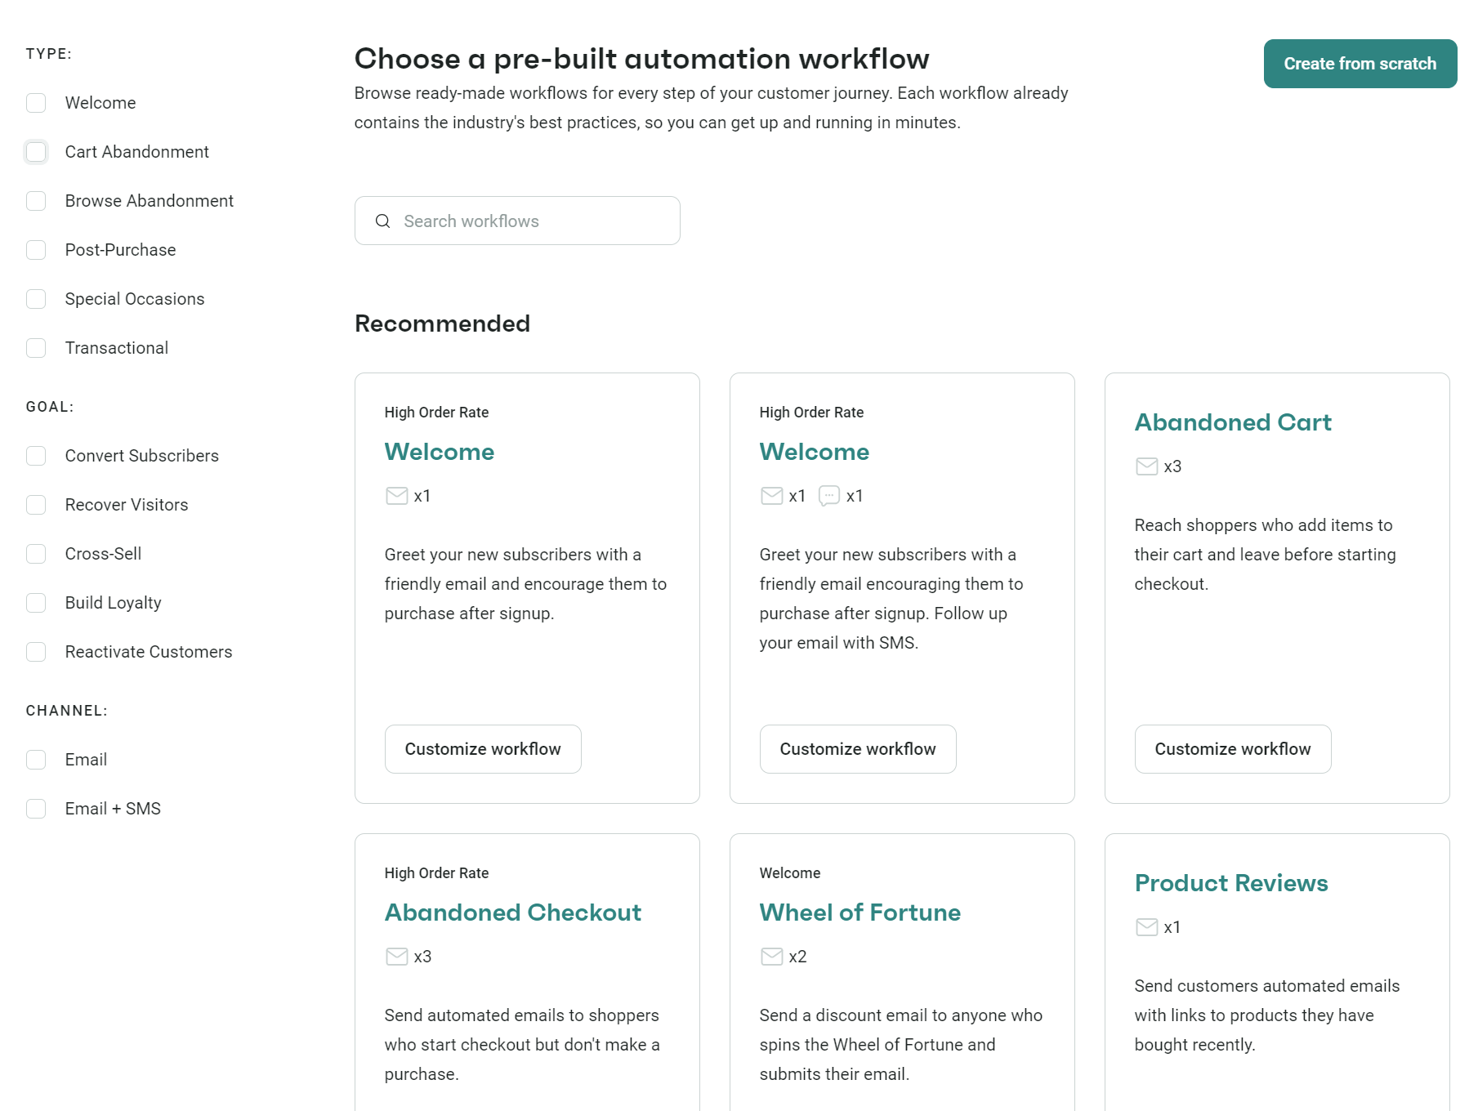Screen dimensions: 1478x1111
Task: Click the email icon on the second Welcome card
Action: click(770, 496)
